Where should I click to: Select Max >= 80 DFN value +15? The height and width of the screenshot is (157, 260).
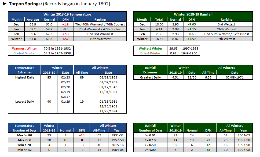(82, 135)
